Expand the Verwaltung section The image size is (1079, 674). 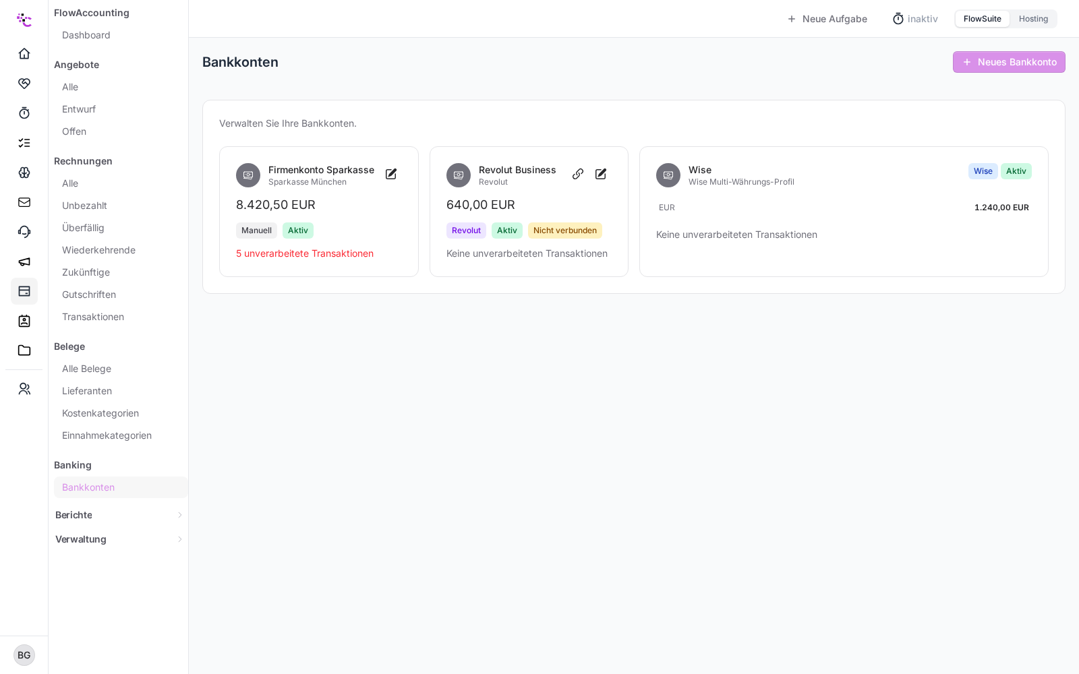click(119, 539)
